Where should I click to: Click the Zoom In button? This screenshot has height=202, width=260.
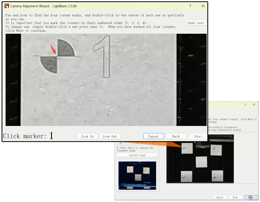tap(87, 136)
